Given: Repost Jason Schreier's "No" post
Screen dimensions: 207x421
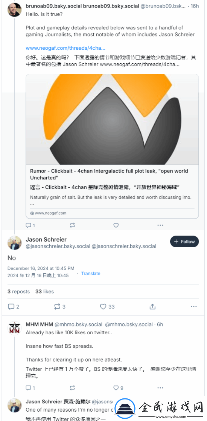Looking at the screenshot, I should pyautogui.click(x=59, y=306).
